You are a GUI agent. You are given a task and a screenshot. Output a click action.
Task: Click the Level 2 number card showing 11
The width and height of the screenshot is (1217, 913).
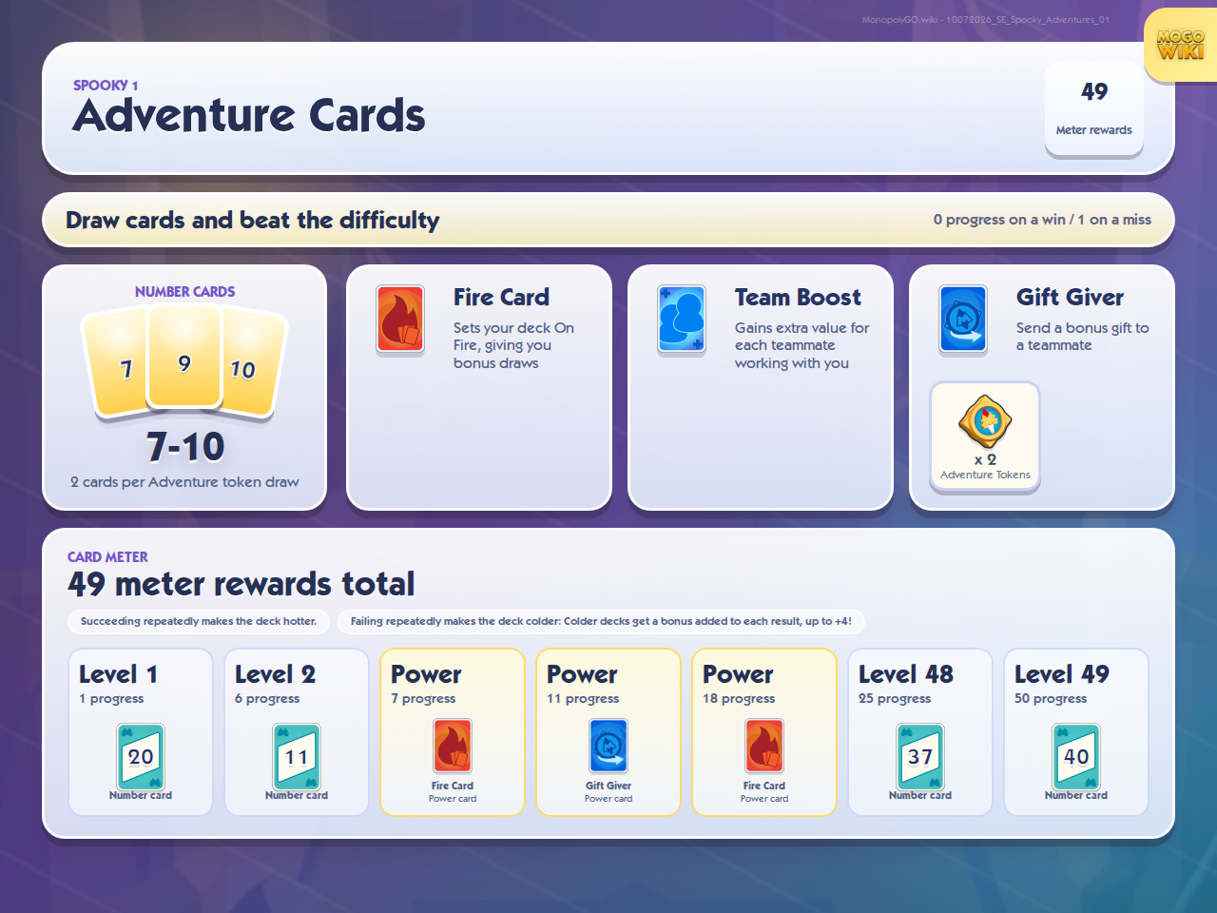point(297,756)
